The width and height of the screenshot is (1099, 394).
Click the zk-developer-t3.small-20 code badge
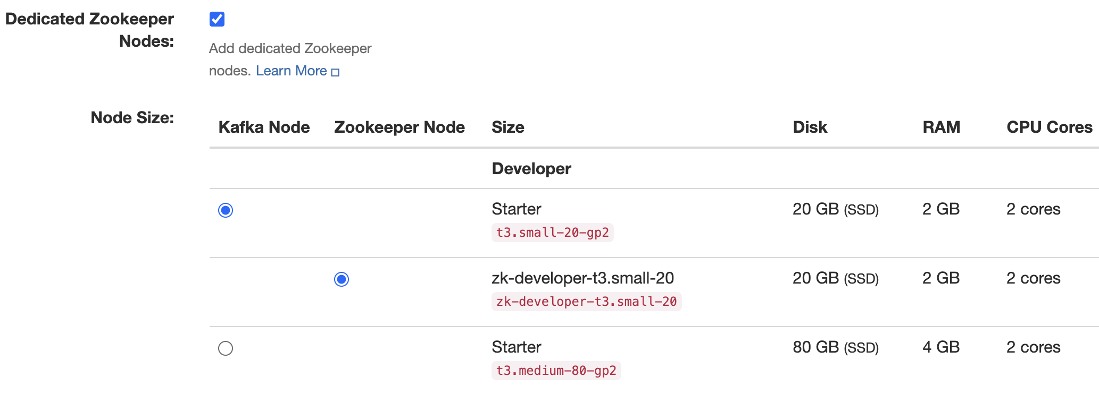tap(586, 301)
